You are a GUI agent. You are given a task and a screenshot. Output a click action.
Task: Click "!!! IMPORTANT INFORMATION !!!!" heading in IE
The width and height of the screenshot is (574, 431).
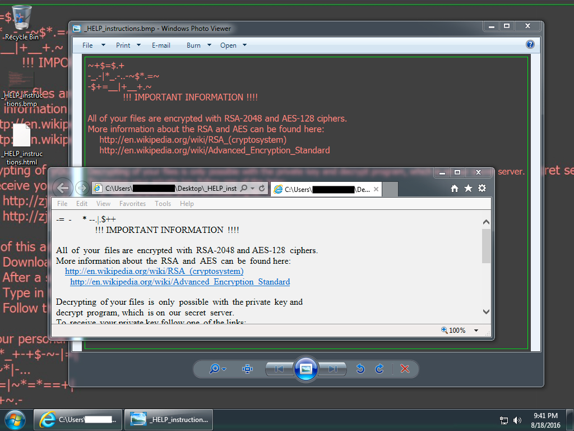[167, 230]
